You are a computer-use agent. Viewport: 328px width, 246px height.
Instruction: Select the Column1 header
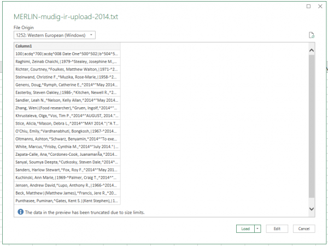(x=67, y=46)
